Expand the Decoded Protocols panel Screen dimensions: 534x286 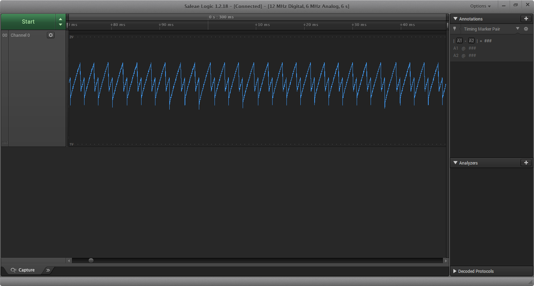click(x=455, y=271)
